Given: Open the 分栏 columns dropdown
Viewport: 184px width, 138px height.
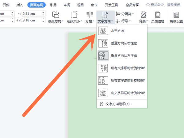Looking at the screenshot, I should pos(90,17).
